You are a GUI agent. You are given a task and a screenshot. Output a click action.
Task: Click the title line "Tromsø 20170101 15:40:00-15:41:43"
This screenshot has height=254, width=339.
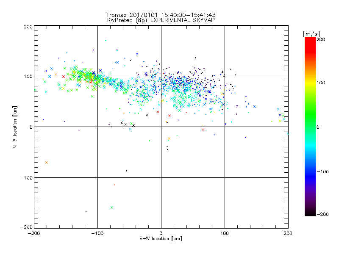coord(161,15)
